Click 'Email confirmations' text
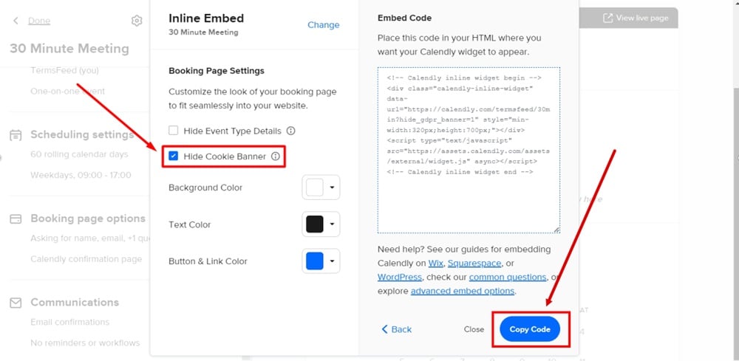The height and width of the screenshot is (361, 739). [69, 322]
